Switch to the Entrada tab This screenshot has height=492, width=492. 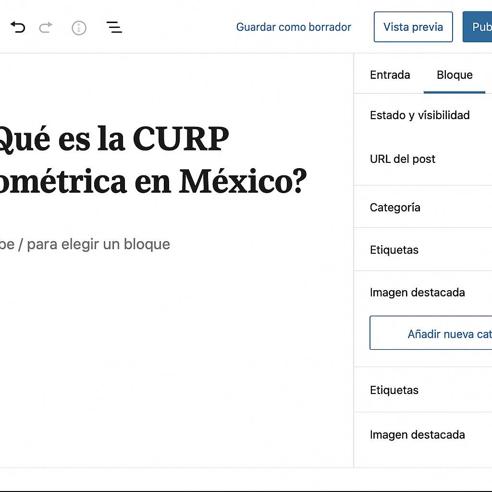pyautogui.click(x=390, y=74)
